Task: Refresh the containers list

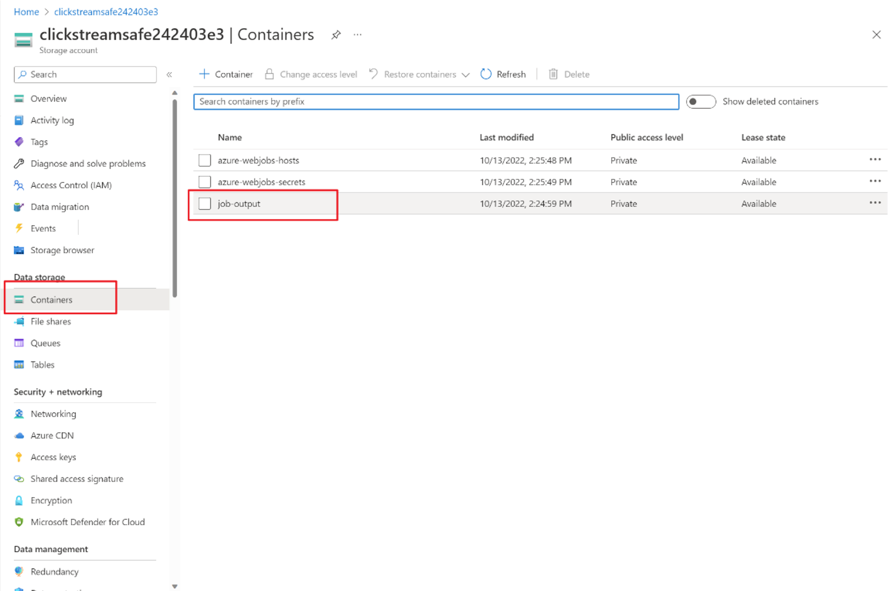Action: 503,74
